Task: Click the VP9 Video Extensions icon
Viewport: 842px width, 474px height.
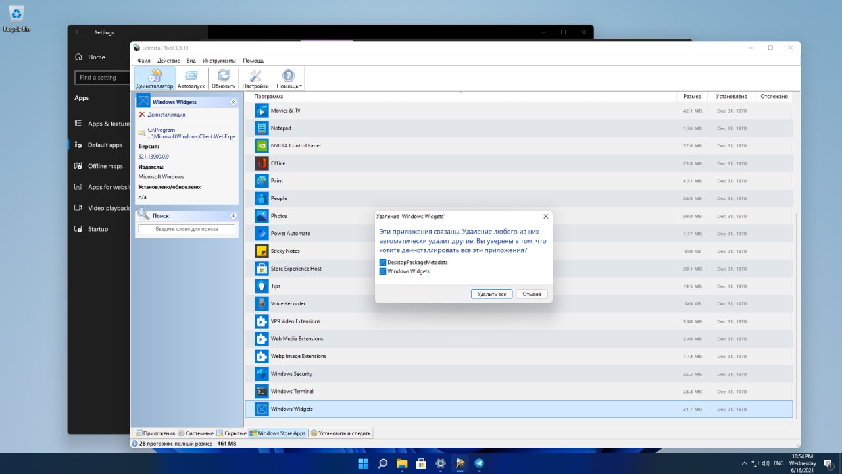Action: pos(261,321)
